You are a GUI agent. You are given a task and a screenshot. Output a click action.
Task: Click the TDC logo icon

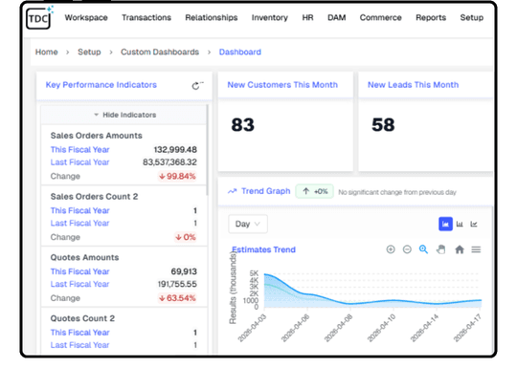[39, 18]
